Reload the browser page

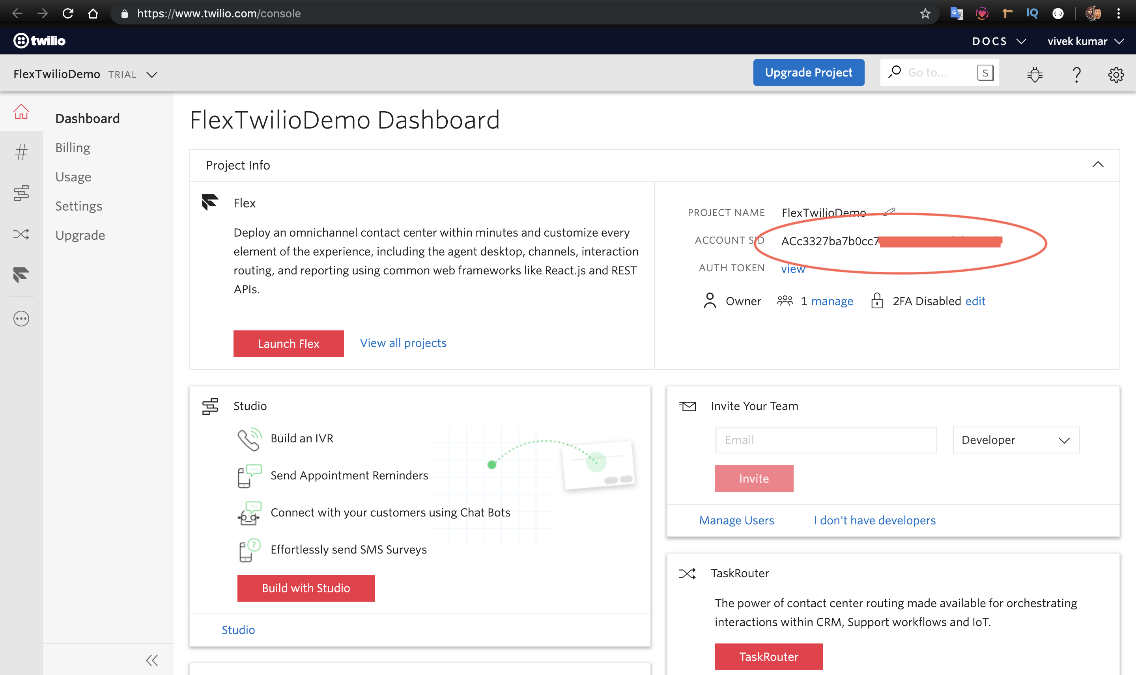pos(68,14)
